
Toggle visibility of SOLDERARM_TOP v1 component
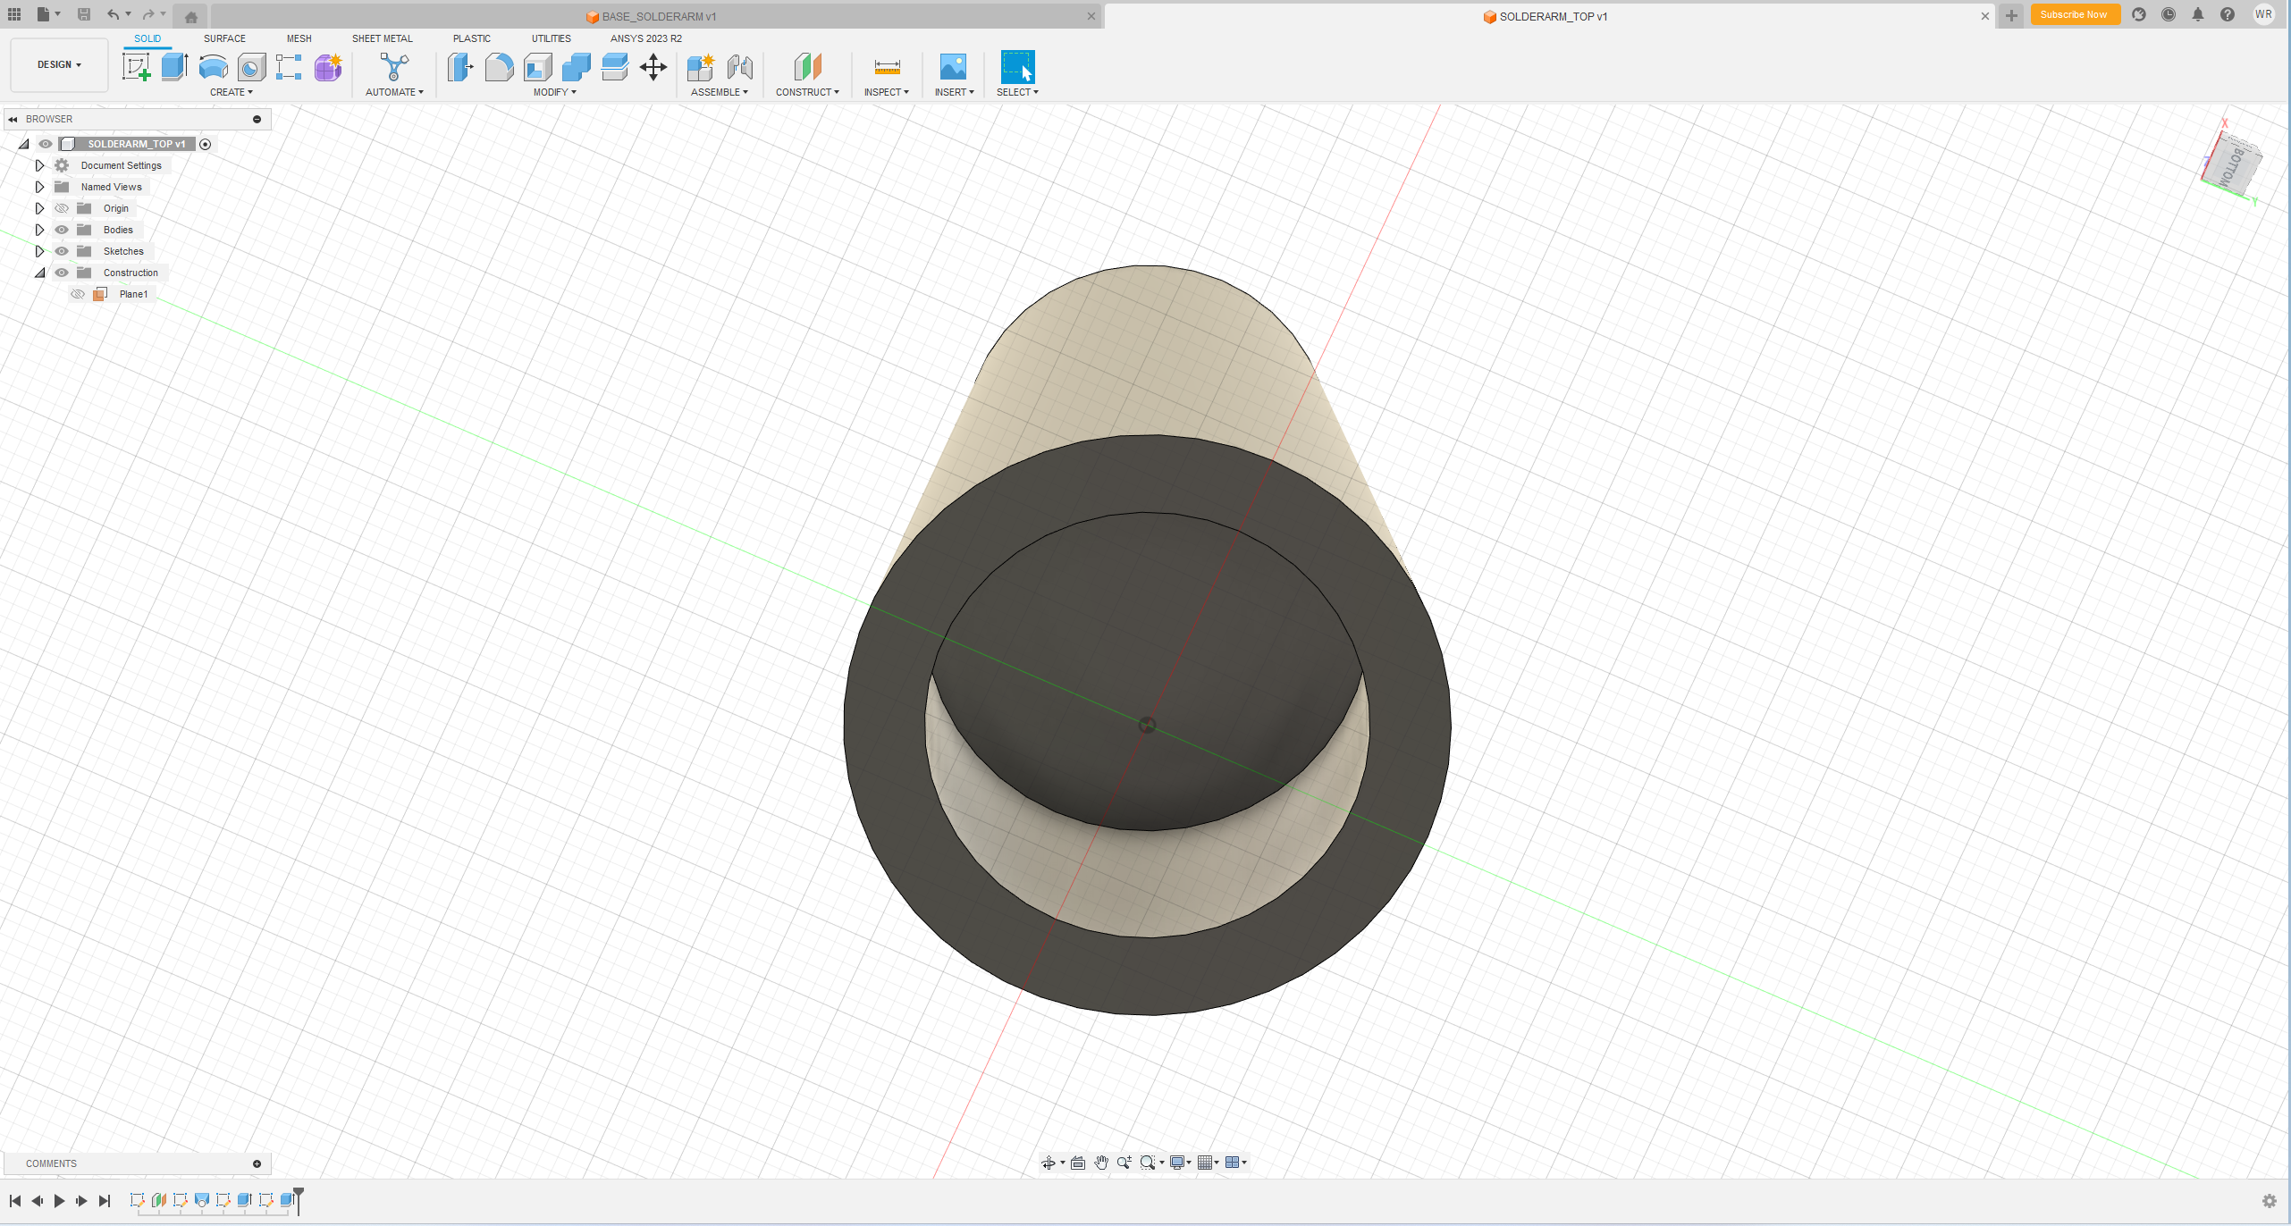tap(46, 144)
